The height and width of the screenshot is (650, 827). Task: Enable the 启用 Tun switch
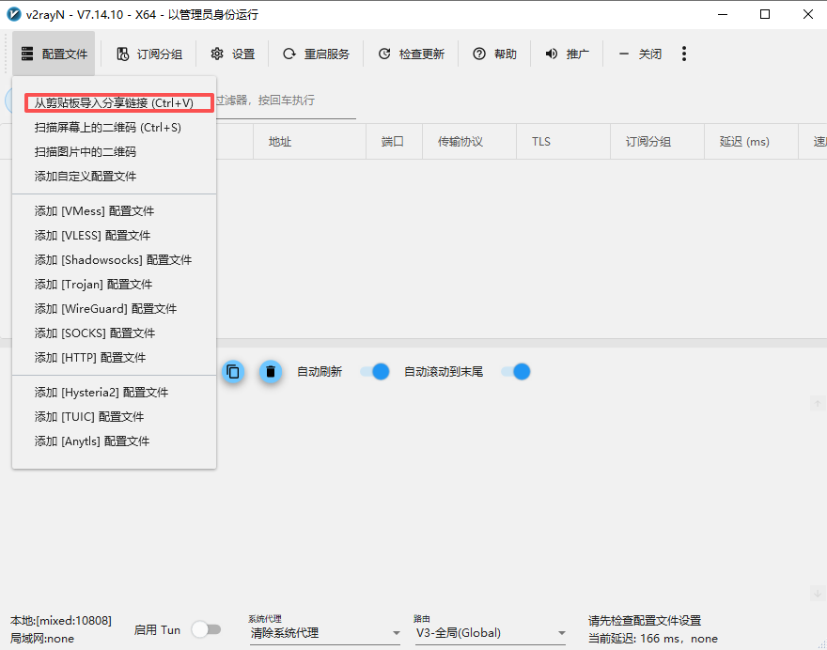tap(206, 630)
